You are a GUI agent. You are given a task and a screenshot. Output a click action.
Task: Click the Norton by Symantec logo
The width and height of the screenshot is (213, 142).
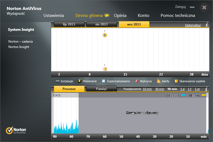tap(16, 130)
